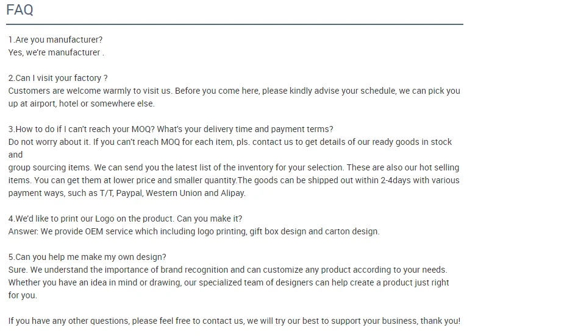Select question 3 about reaching your MOQ
Screen dimensions: 578x336
coord(171,129)
